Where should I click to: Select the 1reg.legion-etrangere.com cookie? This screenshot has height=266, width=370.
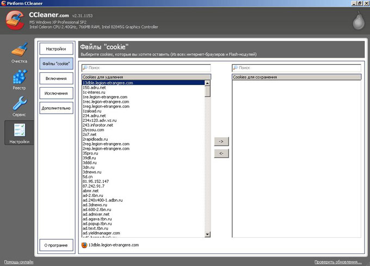(x=143, y=107)
